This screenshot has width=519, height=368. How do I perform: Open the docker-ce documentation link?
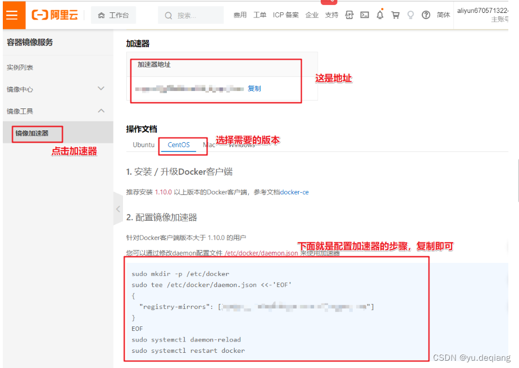point(294,192)
